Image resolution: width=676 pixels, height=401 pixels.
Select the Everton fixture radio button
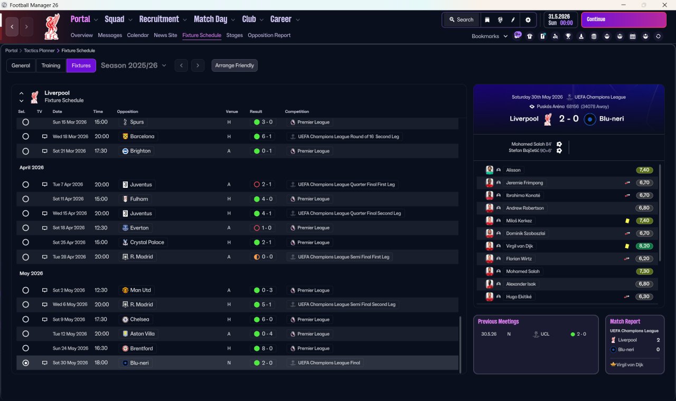pyautogui.click(x=25, y=228)
